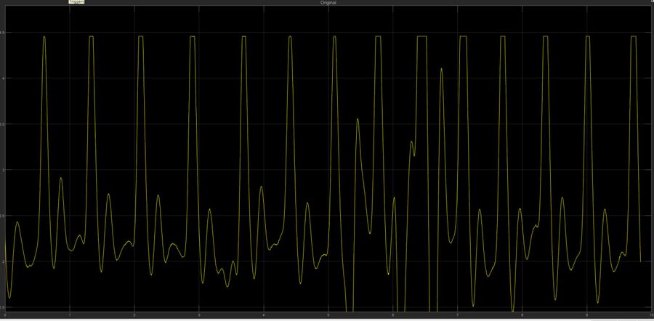
Task: Click the 9 tick label on the x-axis
Action: point(586,316)
